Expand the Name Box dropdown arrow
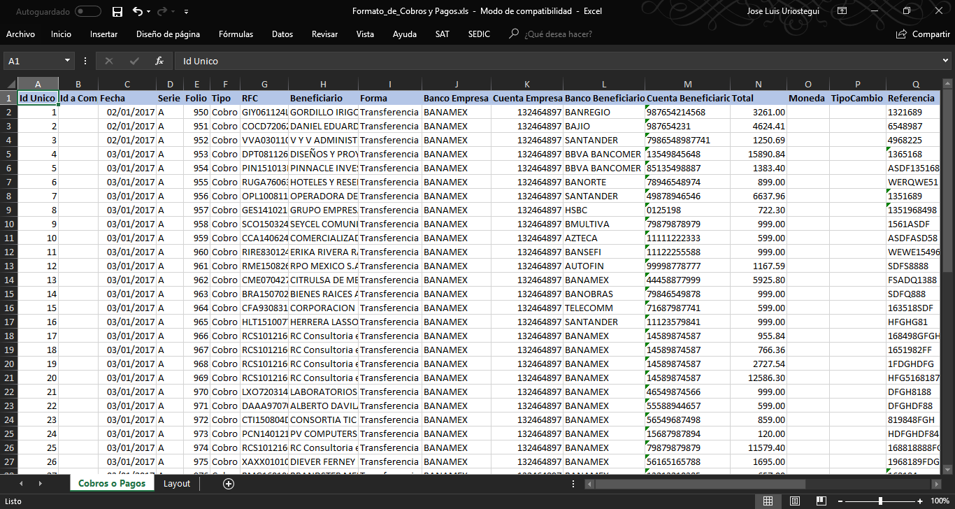Viewport: 955px width, 509px height. click(67, 61)
